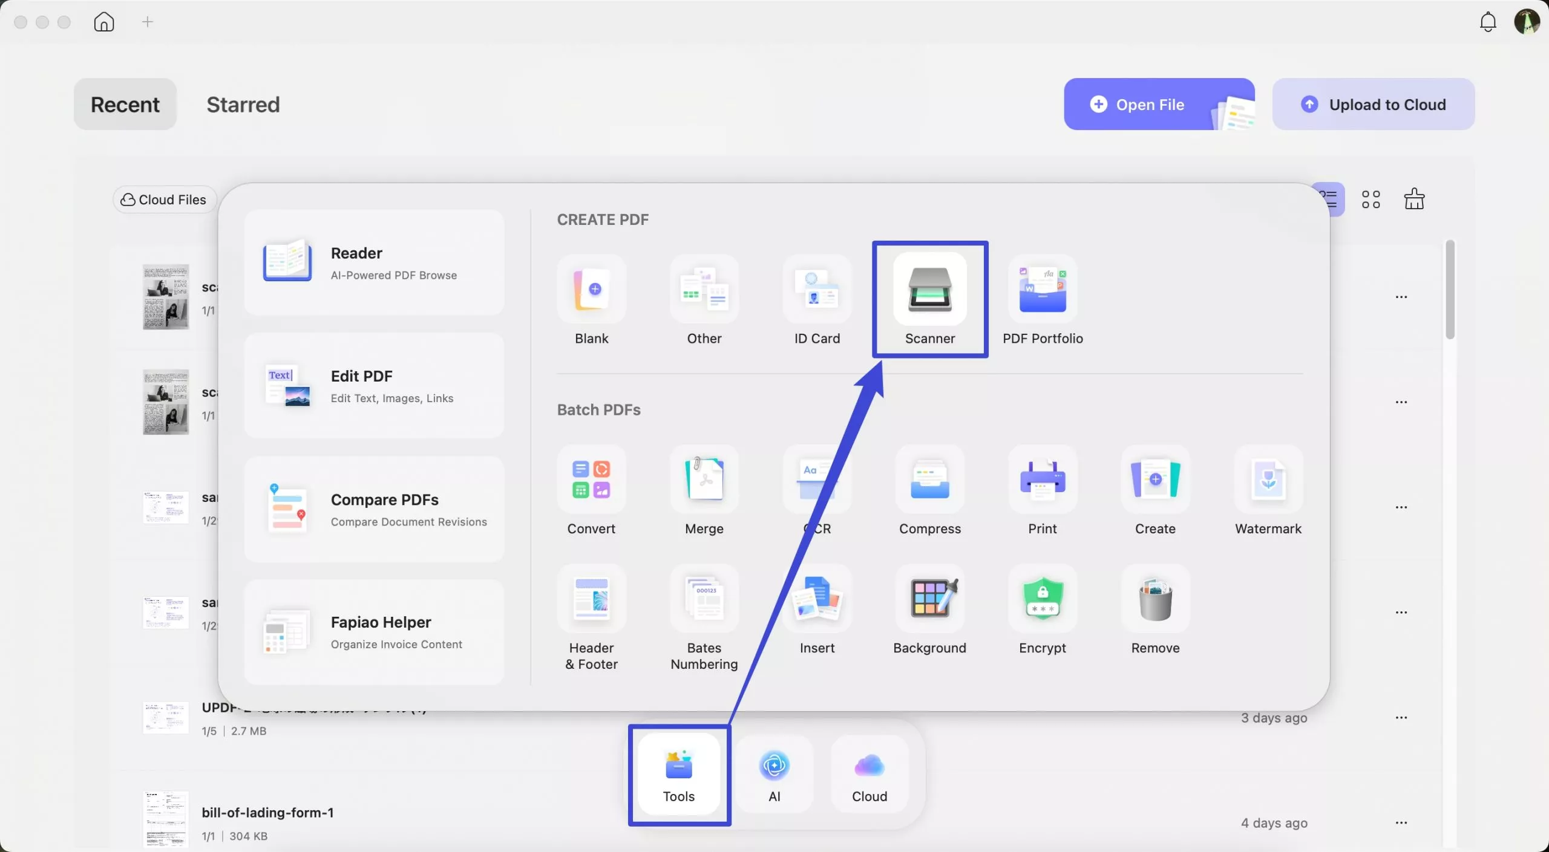Viewport: 1549px width, 852px height.
Task: Click the Upload to Cloud button
Action: click(1374, 103)
